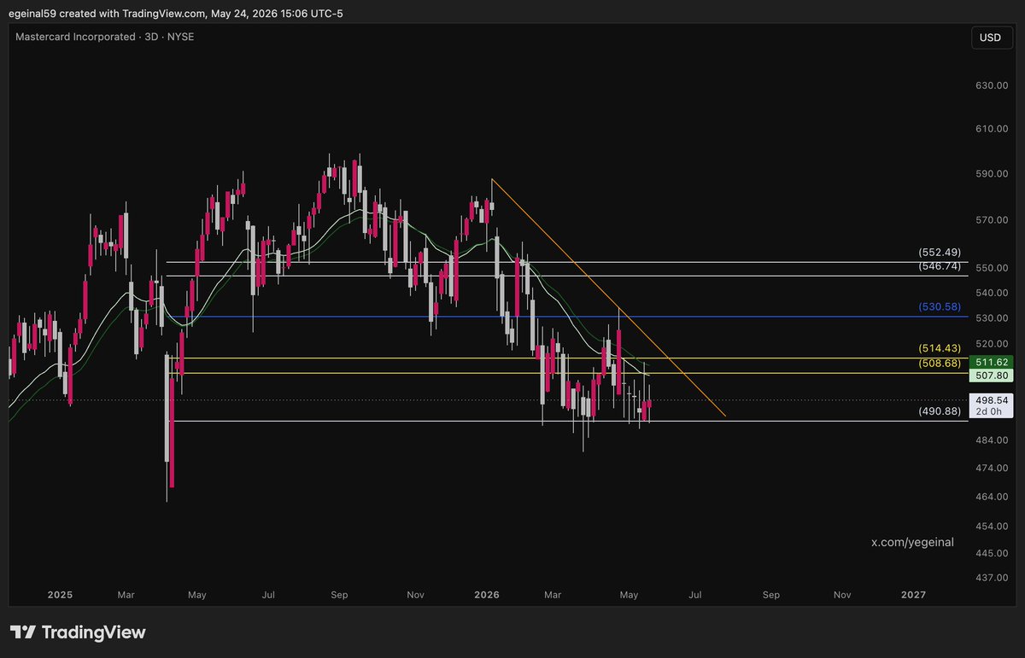Click the blue (530.58) level label
This screenshot has height=658, width=1025.
[x=940, y=306]
